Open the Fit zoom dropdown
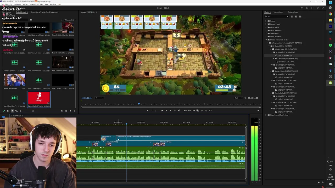Screen dimensions: 335x188 pyautogui.click(x=99, y=98)
